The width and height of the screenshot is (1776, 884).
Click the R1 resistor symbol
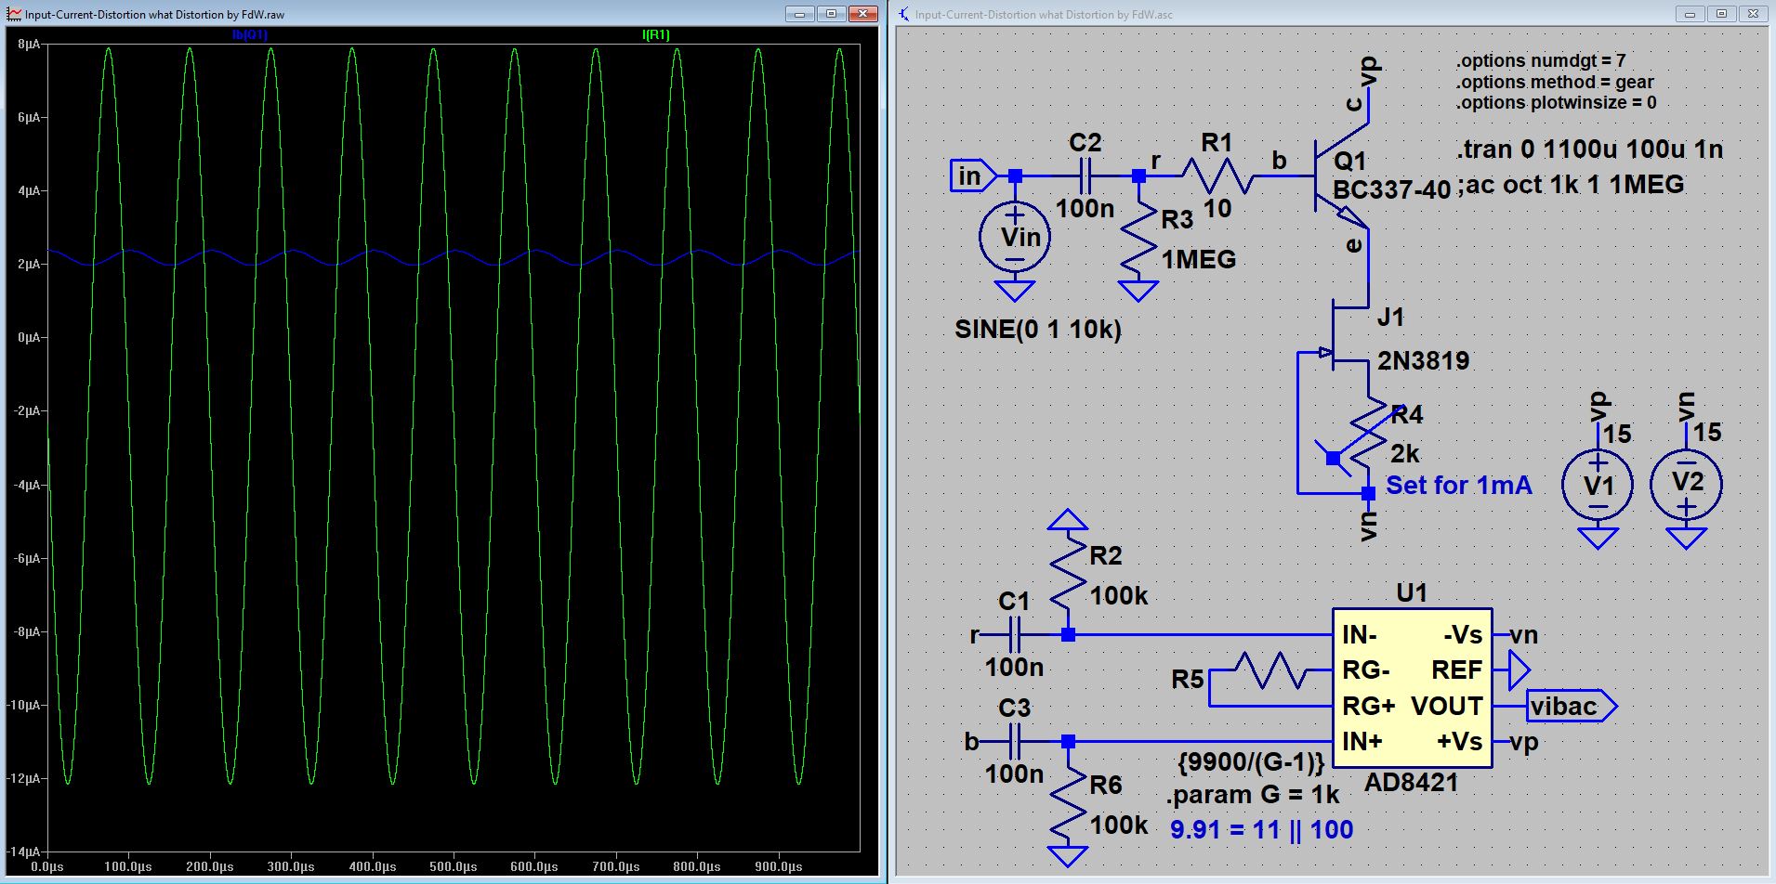click(1217, 175)
